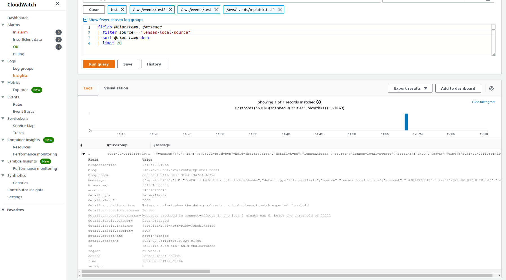Remove the /aws/events/mpiatek-test1 log group chip
The height and width of the screenshot is (280, 506).
click(280, 10)
